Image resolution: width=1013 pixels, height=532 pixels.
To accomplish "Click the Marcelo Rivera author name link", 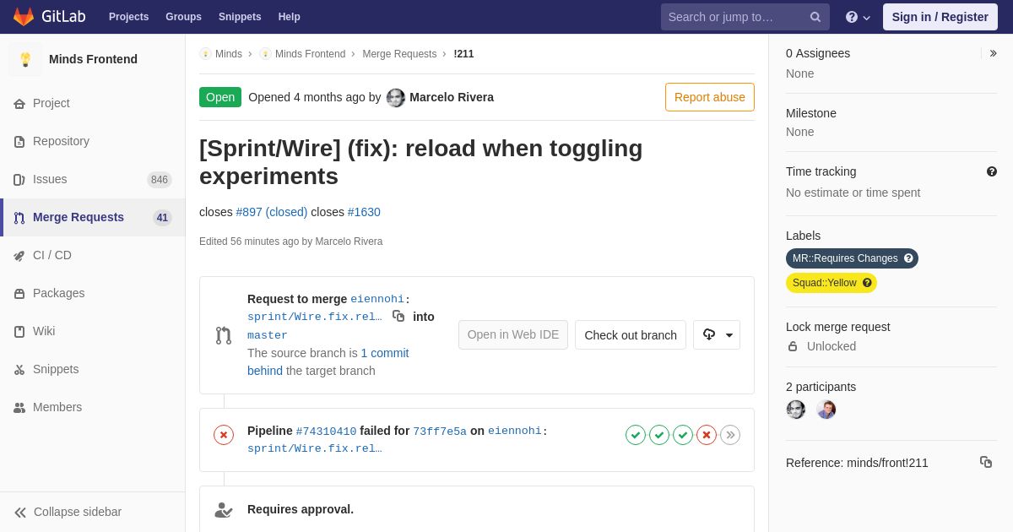I will point(452,97).
